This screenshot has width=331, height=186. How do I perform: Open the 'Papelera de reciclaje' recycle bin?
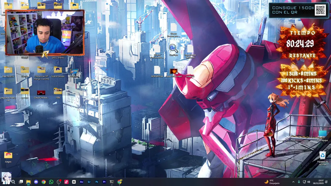point(322,158)
